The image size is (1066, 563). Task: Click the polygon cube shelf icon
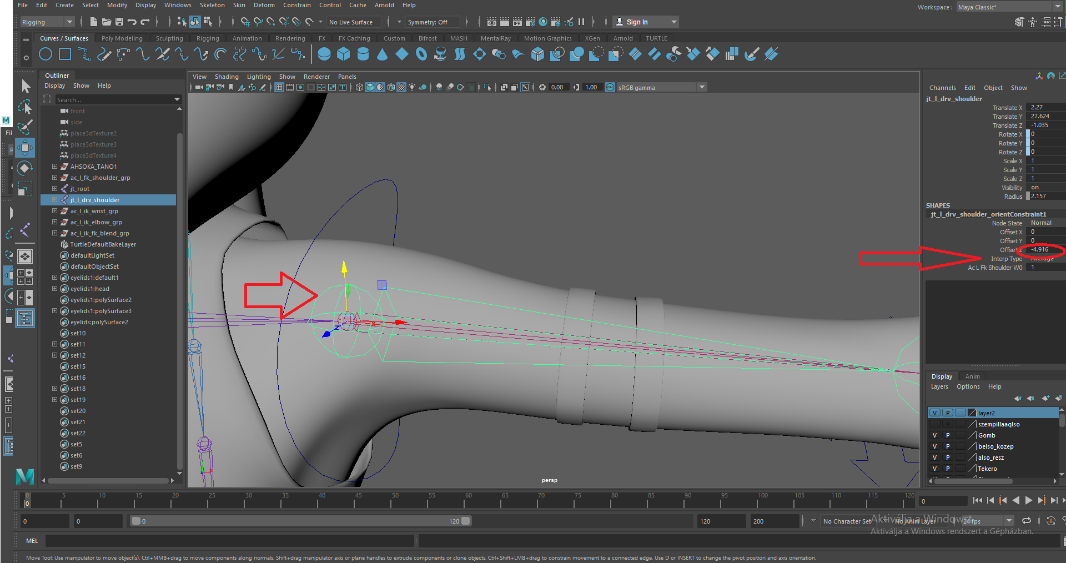pos(344,54)
